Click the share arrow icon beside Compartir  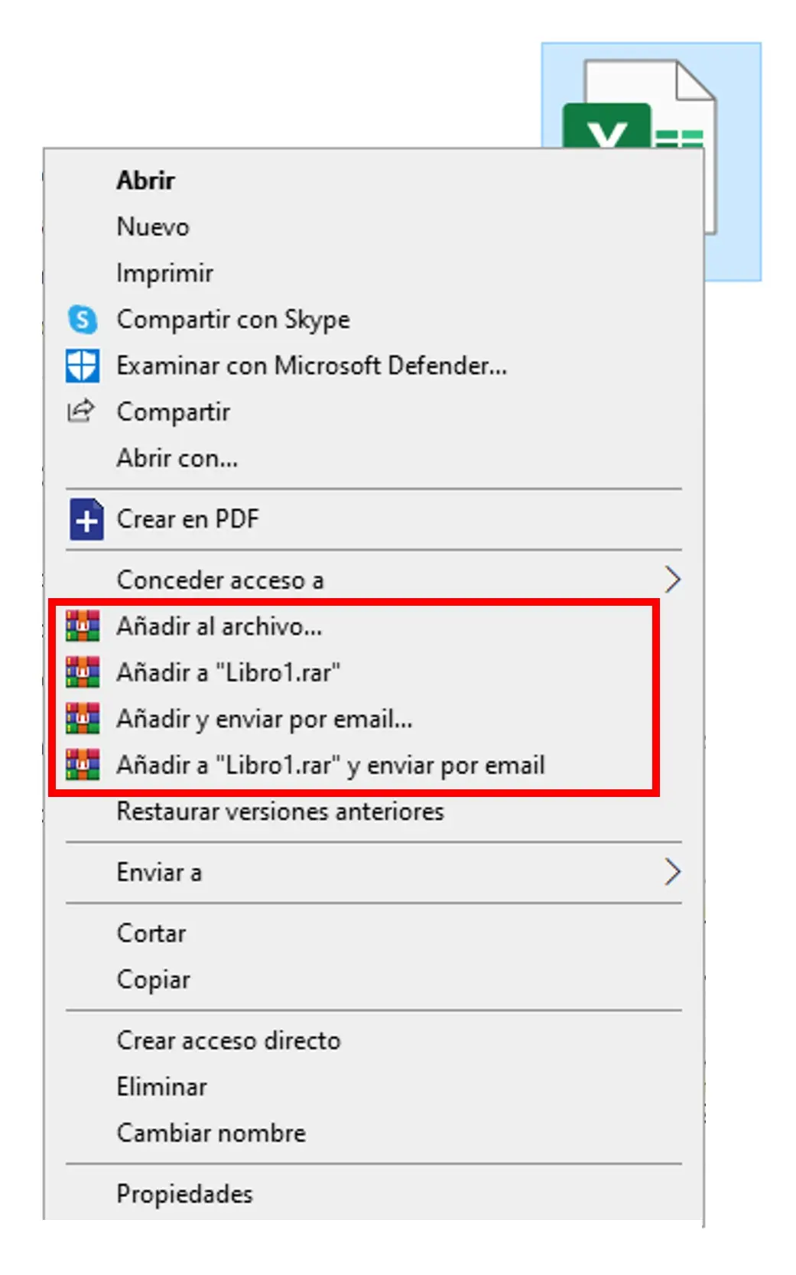pos(81,411)
